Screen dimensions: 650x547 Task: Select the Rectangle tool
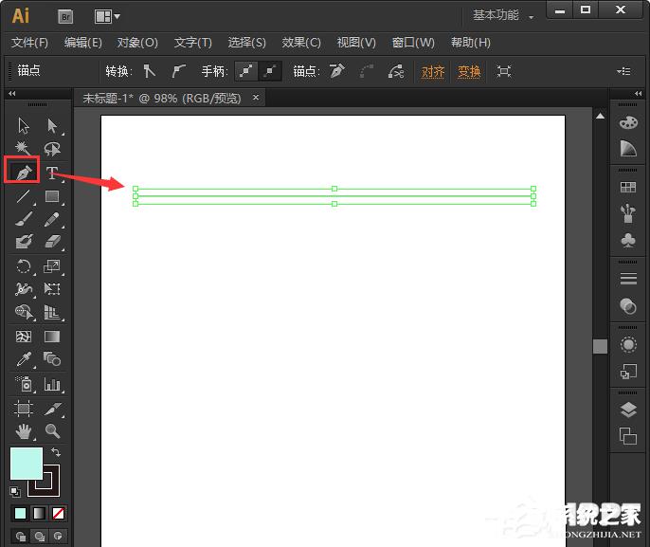[x=52, y=195]
